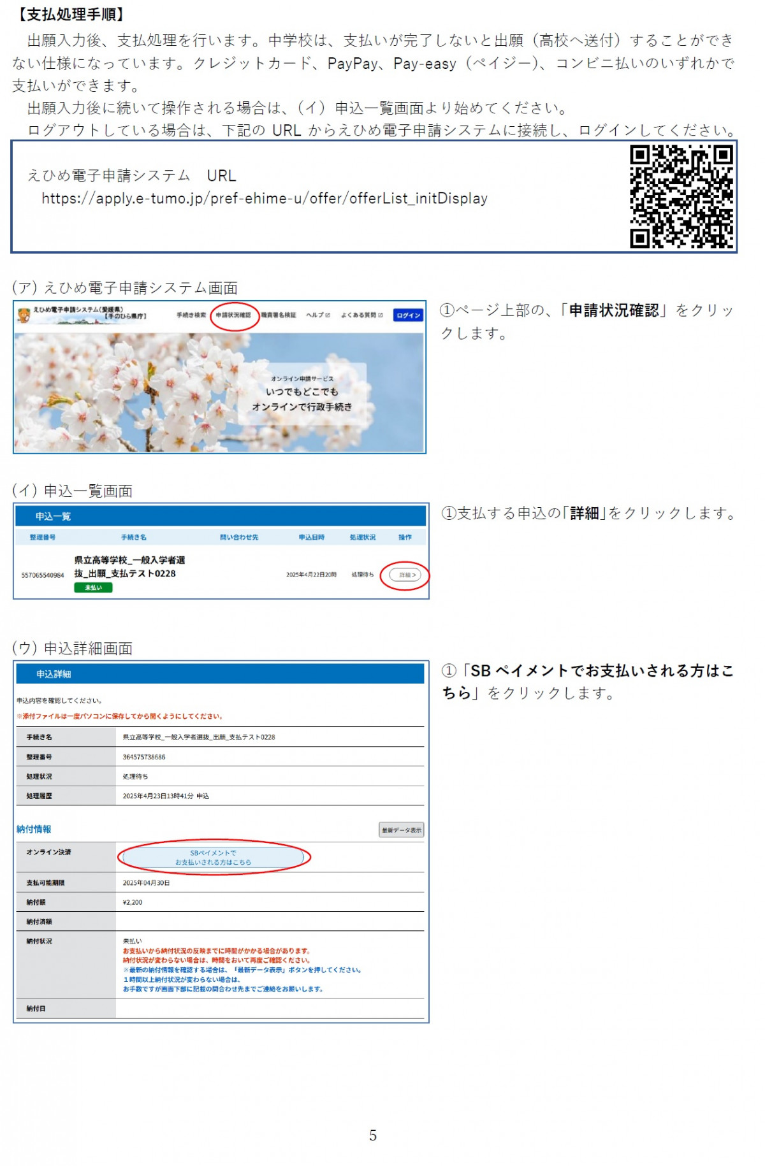Go to よくある質問 page

coord(358,315)
